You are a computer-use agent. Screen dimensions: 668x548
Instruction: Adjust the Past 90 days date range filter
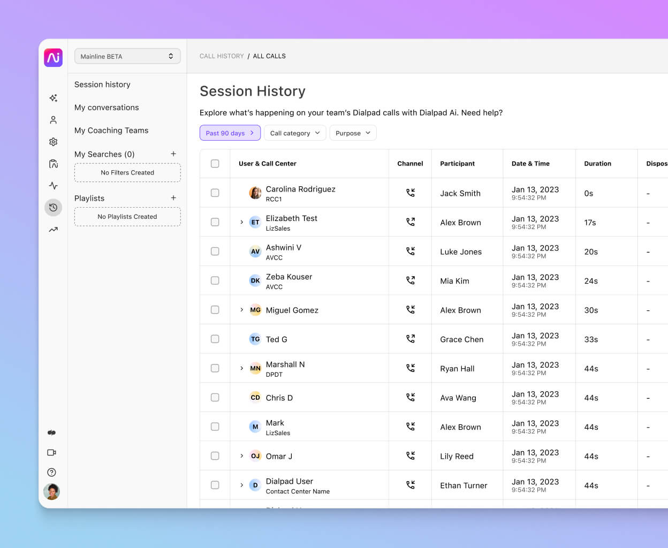pos(230,133)
